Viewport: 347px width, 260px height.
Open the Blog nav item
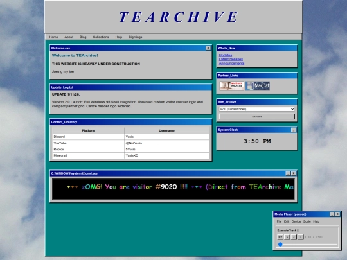click(x=83, y=37)
